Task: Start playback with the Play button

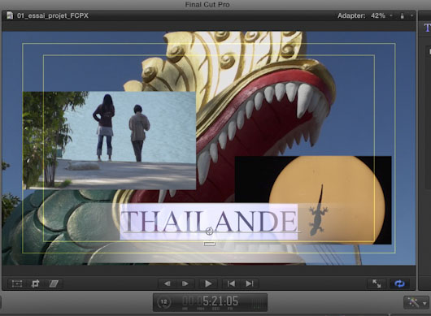Action: point(208,284)
